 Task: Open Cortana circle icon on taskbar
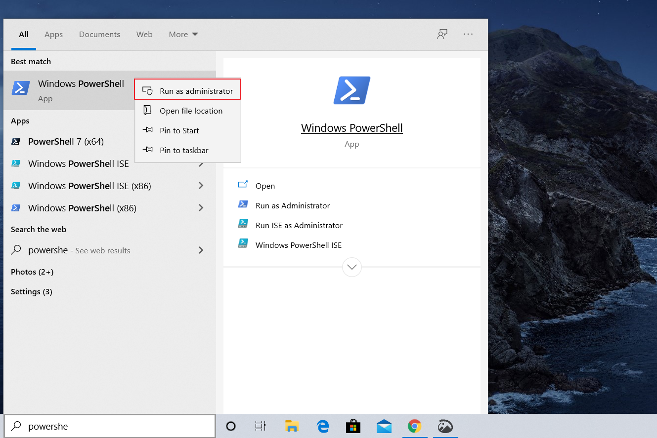pyautogui.click(x=231, y=426)
